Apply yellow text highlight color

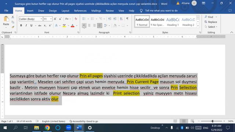point(64,26)
